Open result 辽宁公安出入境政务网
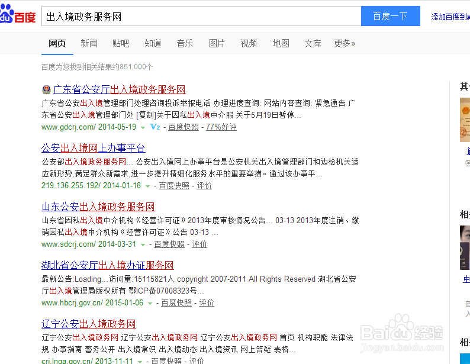Viewport: 470px width, 364px height. (x=89, y=324)
